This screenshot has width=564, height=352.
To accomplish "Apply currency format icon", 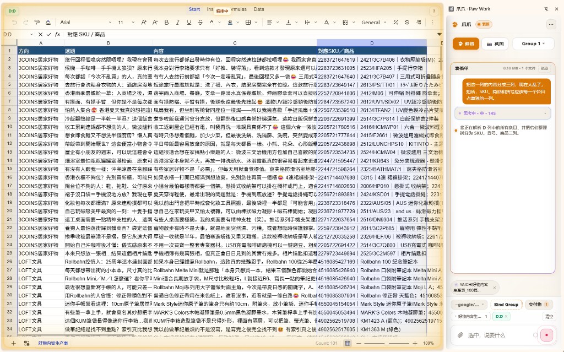I will tap(407, 23).
